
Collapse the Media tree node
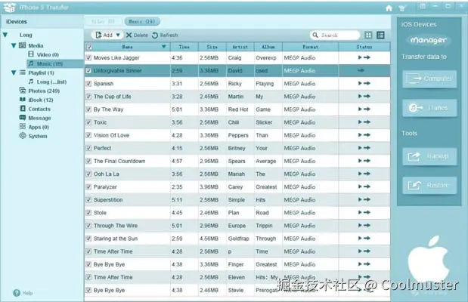(14, 45)
